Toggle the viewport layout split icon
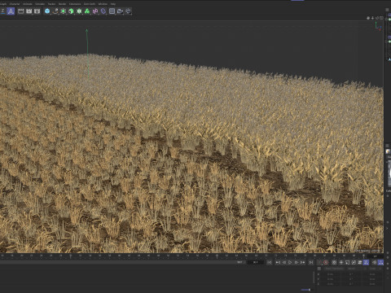Image resolution: width=391 pixels, height=293 pixels. point(381,18)
